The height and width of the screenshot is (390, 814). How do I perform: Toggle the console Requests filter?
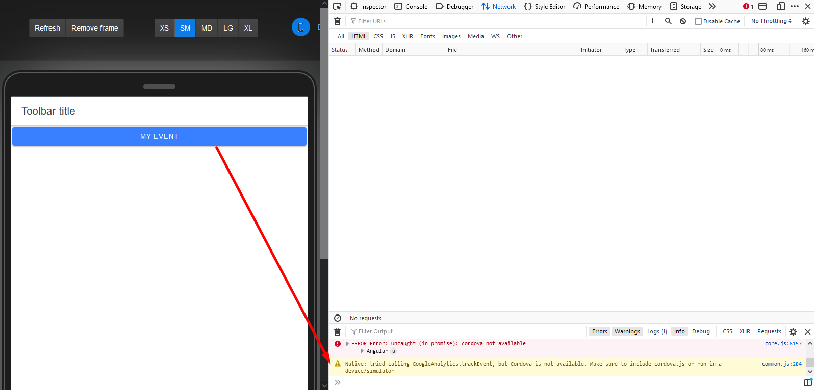tap(769, 331)
